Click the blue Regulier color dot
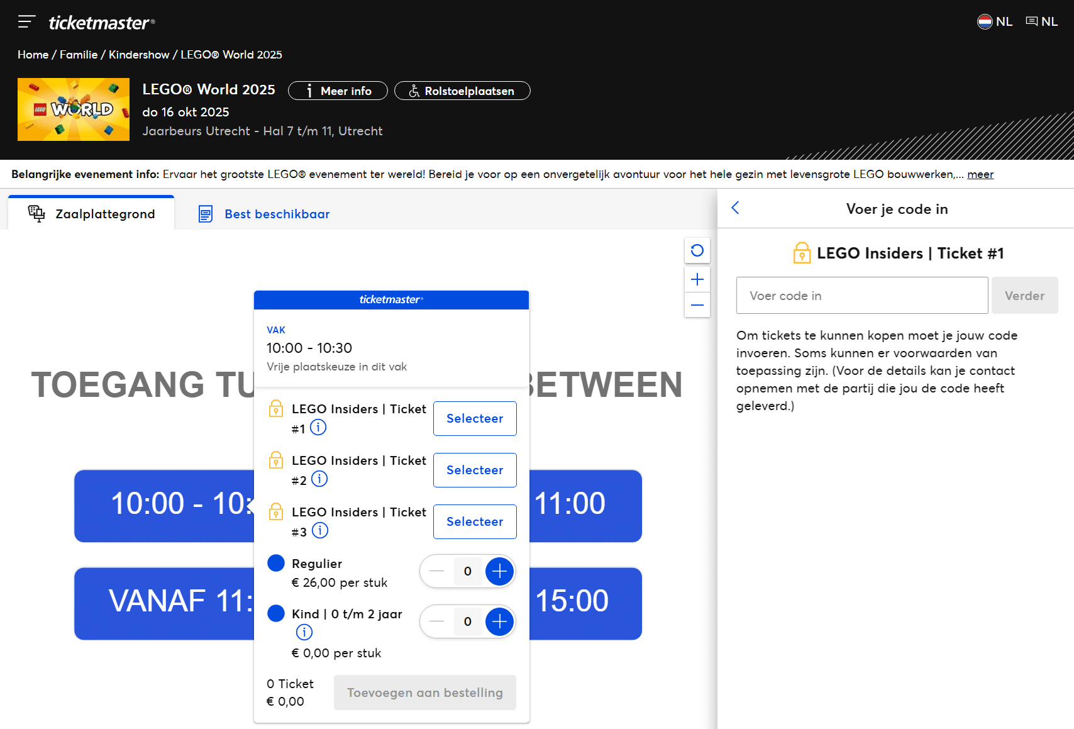Viewport: 1074px width, 729px height. pyautogui.click(x=276, y=563)
